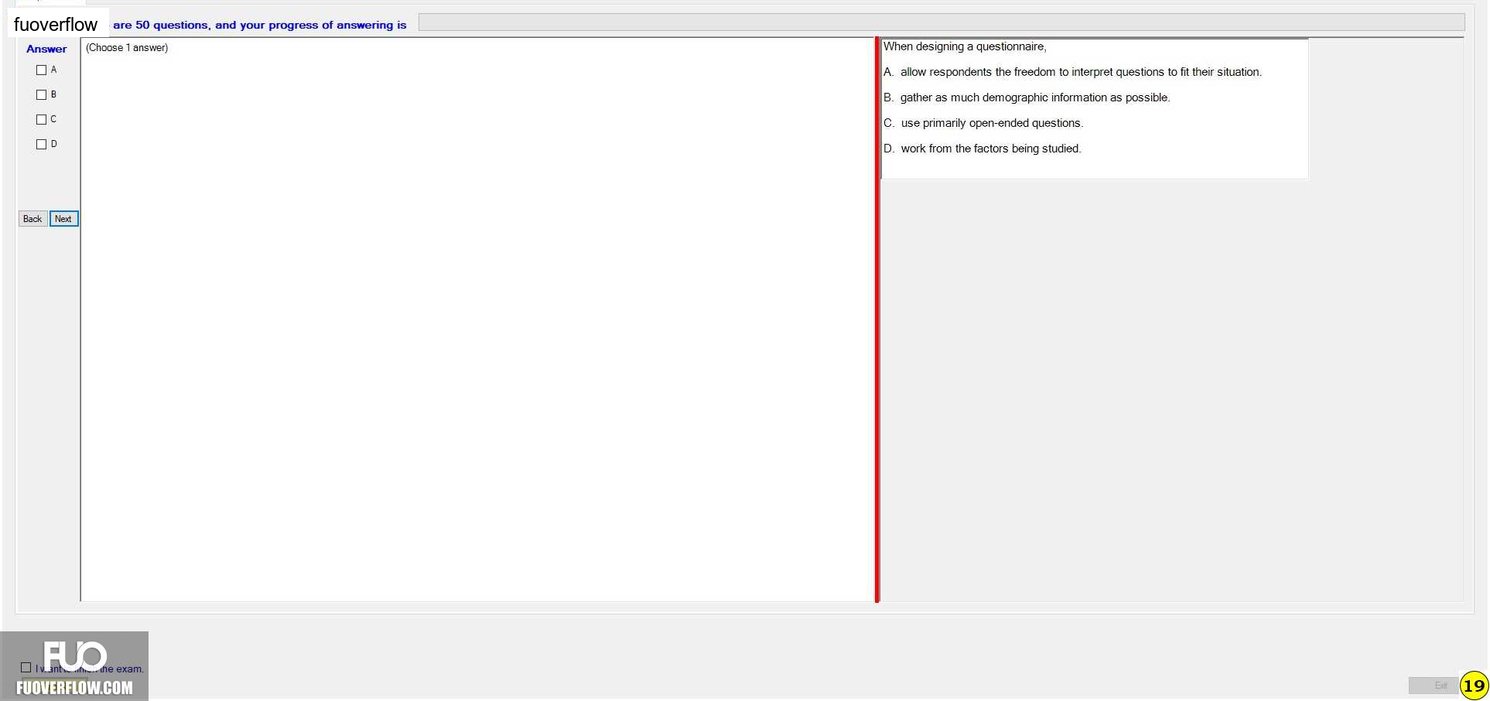Screen dimensions: 1490x701
Task: Click the Exit button
Action: click(1433, 686)
